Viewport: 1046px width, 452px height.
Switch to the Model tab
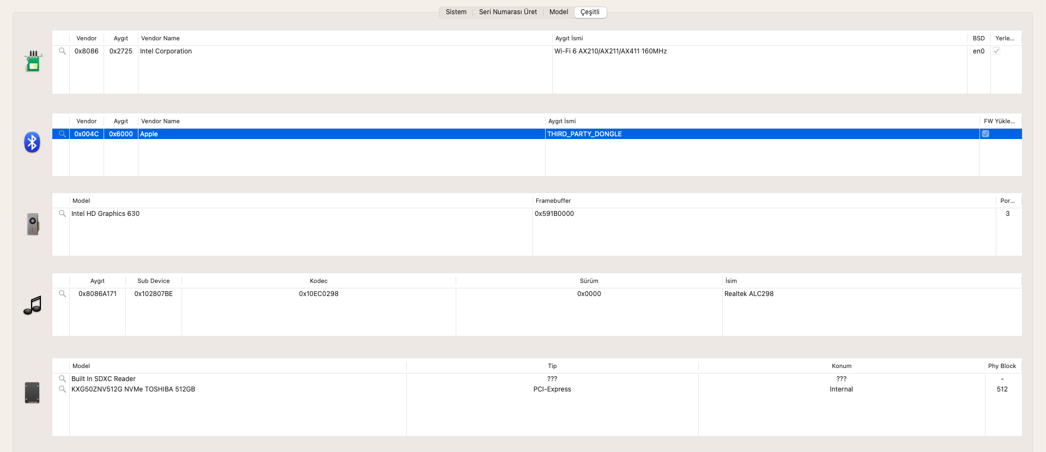(558, 12)
